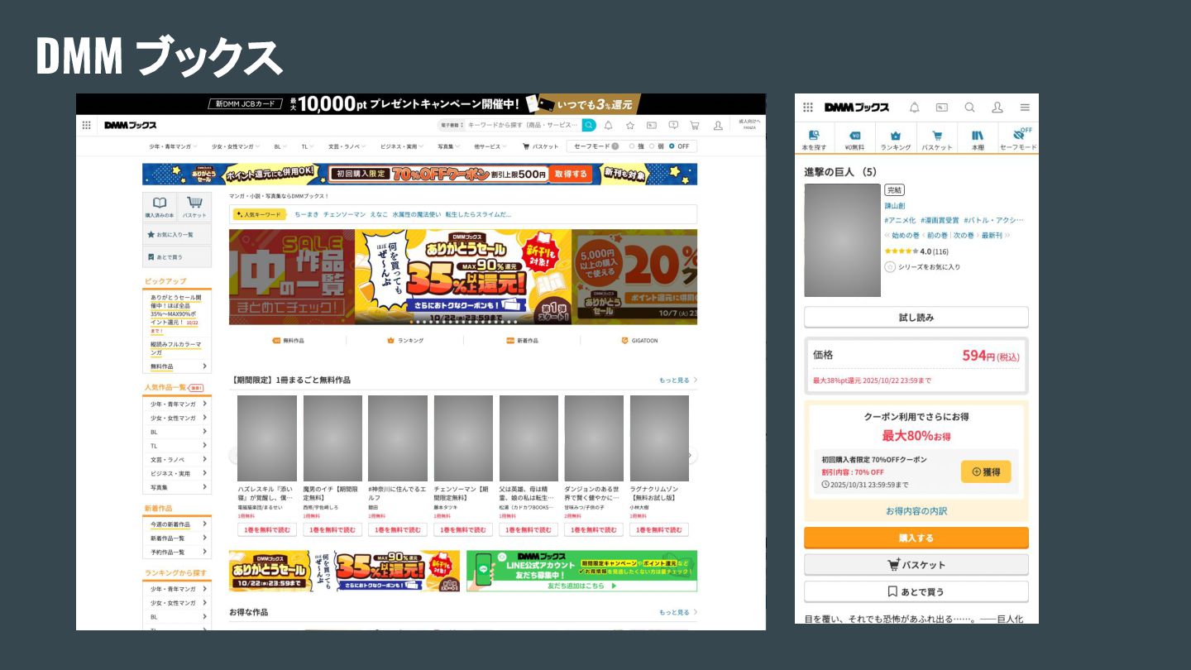Open the services grid menu on desktop DMM header
The height and width of the screenshot is (670, 1191).
(86, 125)
